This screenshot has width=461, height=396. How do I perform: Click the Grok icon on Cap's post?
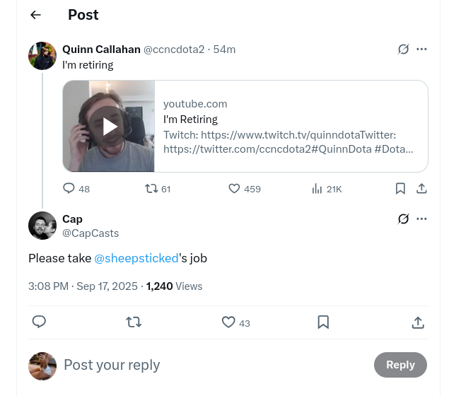(403, 219)
